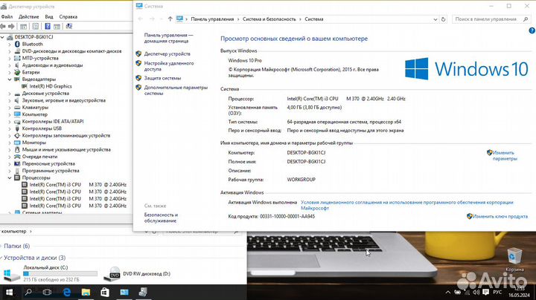The width and height of the screenshot is (536, 300).
Task: Click the taskbar search magnifier icon
Action: (x=28, y=292)
